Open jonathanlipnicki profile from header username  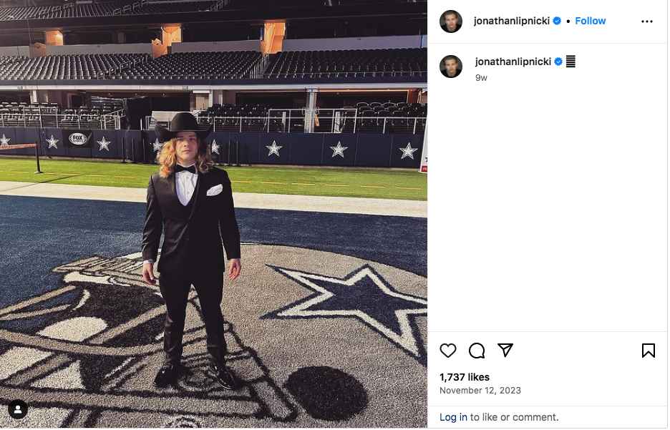[x=511, y=21]
